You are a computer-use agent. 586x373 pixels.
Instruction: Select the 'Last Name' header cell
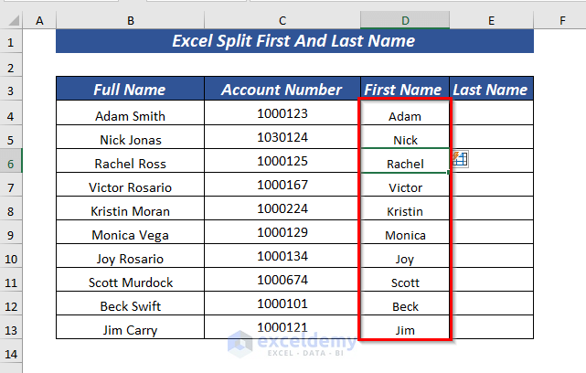(x=491, y=90)
